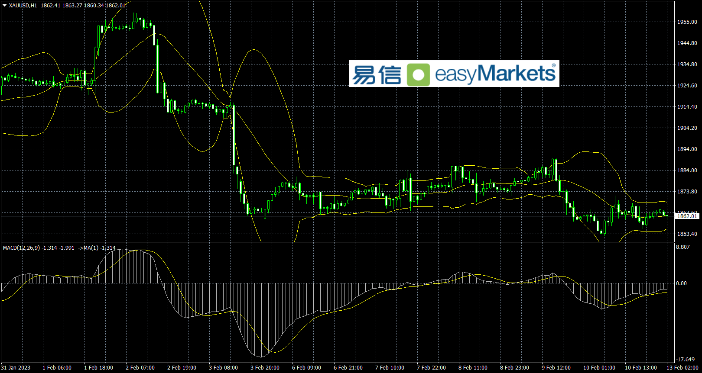Click the 31 Jan 2023 time label
This screenshot has width=702, height=373.
point(16,368)
